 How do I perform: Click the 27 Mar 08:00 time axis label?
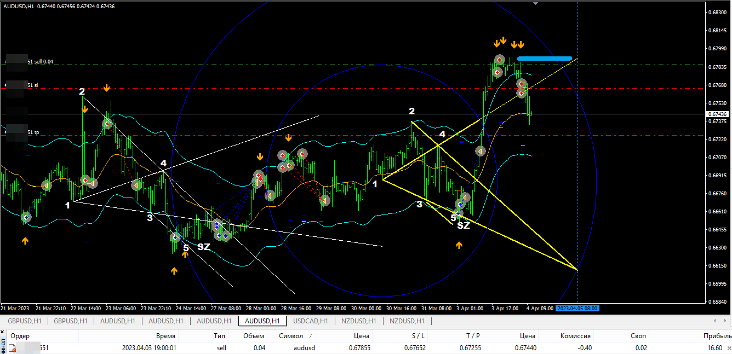(227, 308)
